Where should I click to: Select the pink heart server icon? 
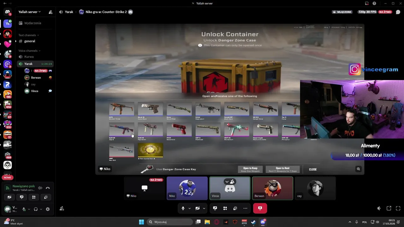click(x=8, y=44)
